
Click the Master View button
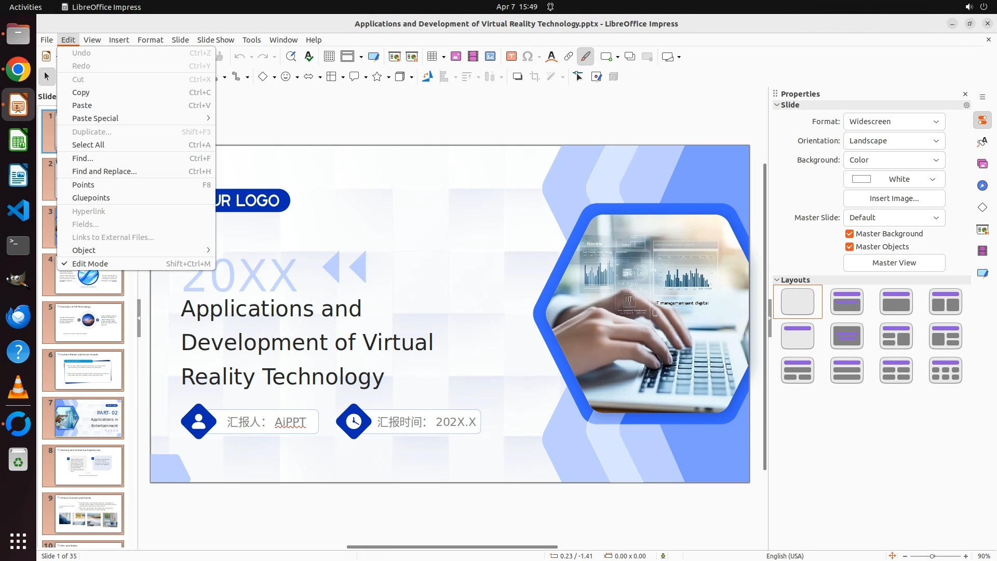(x=894, y=263)
